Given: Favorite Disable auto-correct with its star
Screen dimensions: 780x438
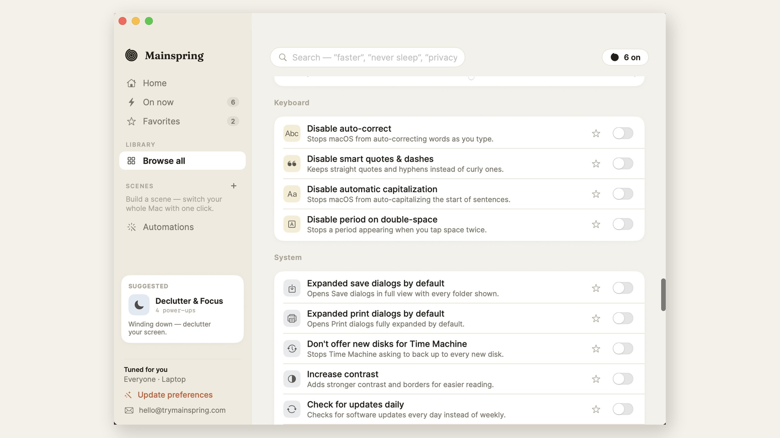Looking at the screenshot, I should point(596,133).
